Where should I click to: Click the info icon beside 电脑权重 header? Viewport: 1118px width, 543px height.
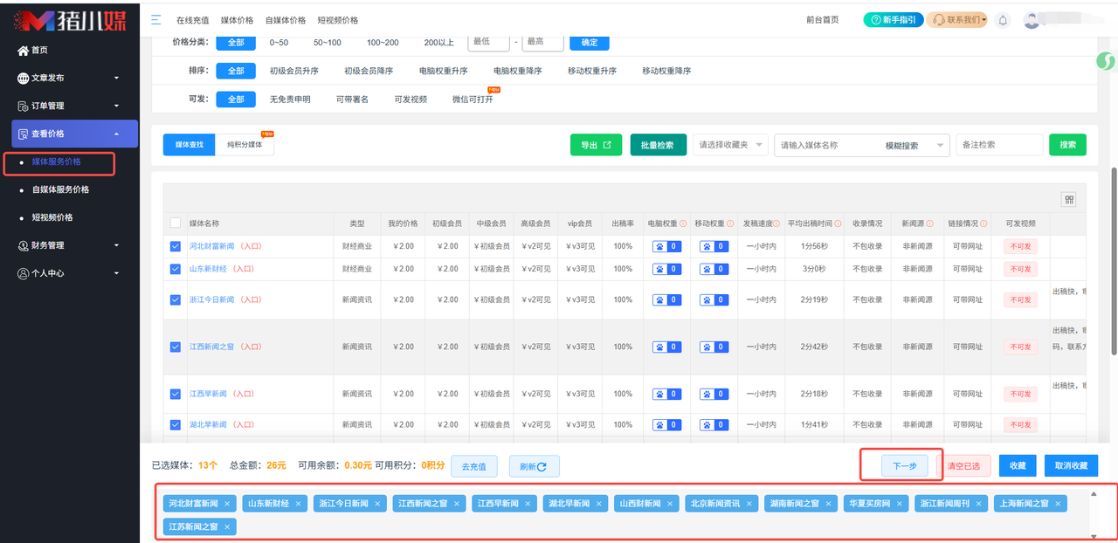(683, 223)
